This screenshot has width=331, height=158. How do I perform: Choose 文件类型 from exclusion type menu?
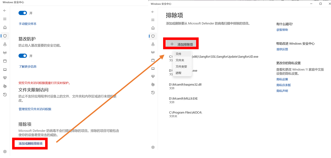pos(182,67)
